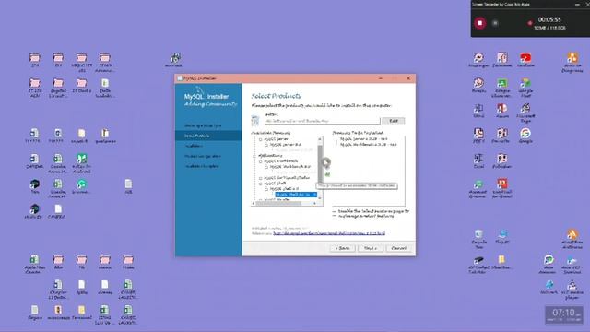Select MySQL Workbench 8.0.28 in Products To Be Installed
This screenshot has height=332, width=590.
(368, 144)
